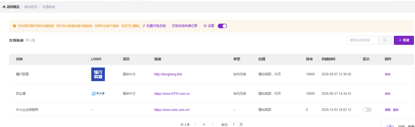The image size is (415, 127).
Task: Click the 共 3 条 count beside 友情链接 title
Action: pos(31,40)
